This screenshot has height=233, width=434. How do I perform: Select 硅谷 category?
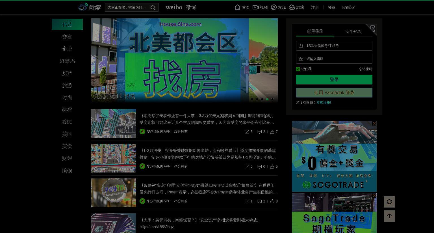pyautogui.click(x=67, y=109)
